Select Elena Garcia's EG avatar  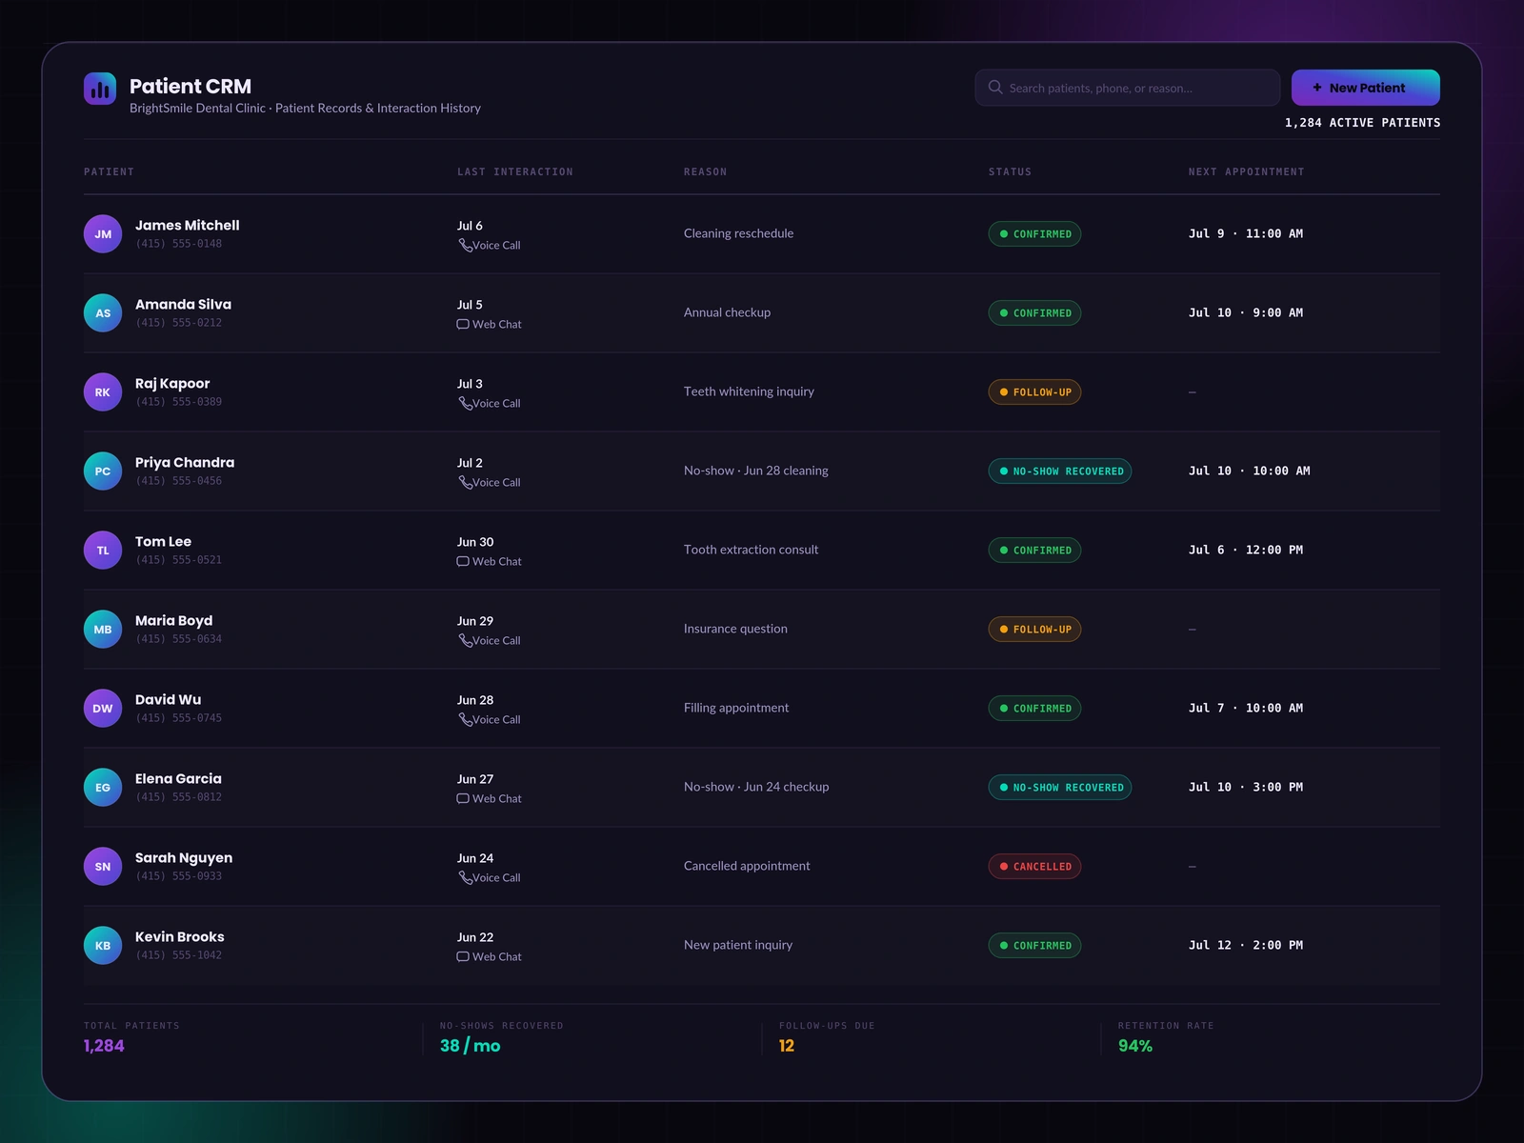click(x=103, y=788)
